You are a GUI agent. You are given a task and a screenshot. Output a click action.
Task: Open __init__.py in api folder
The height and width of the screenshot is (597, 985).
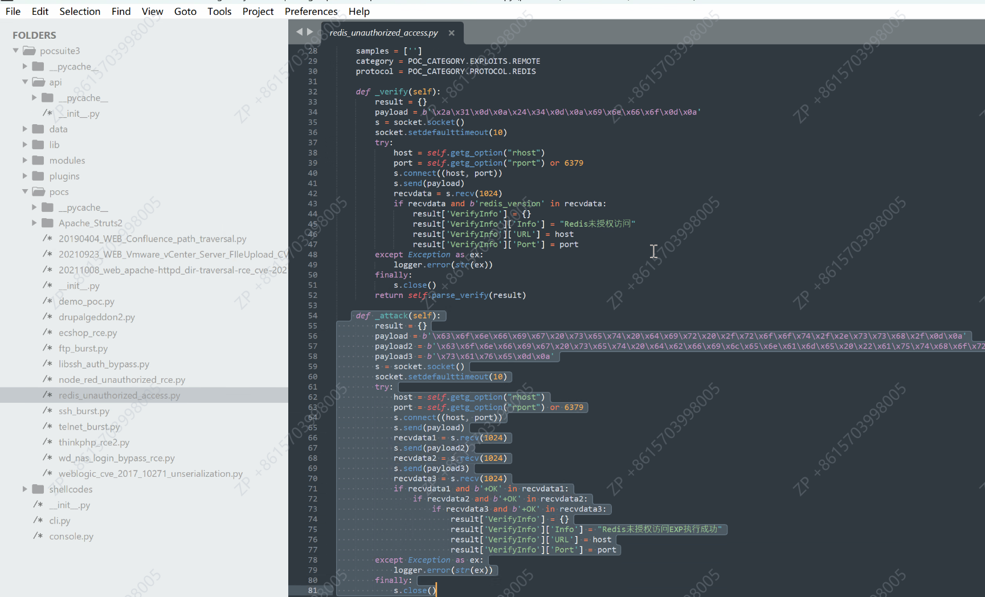(x=79, y=113)
